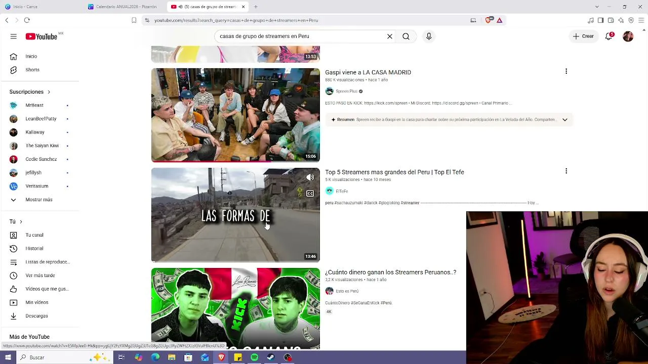The height and width of the screenshot is (364, 648).
Task: Open the tab search dropdown arrow
Action: (x=597, y=7)
